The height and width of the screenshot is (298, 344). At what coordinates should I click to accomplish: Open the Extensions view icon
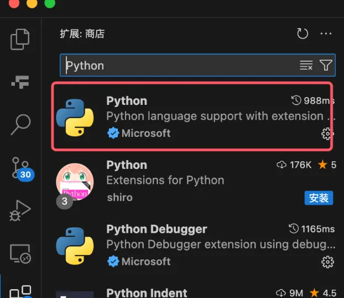point(20,292)
